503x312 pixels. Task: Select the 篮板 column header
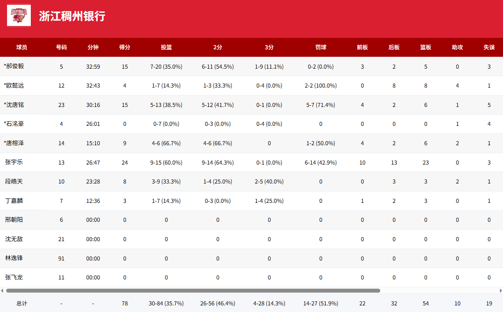point(426,47)
